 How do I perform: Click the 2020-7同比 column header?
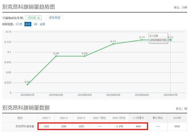[x=100, y=118]
